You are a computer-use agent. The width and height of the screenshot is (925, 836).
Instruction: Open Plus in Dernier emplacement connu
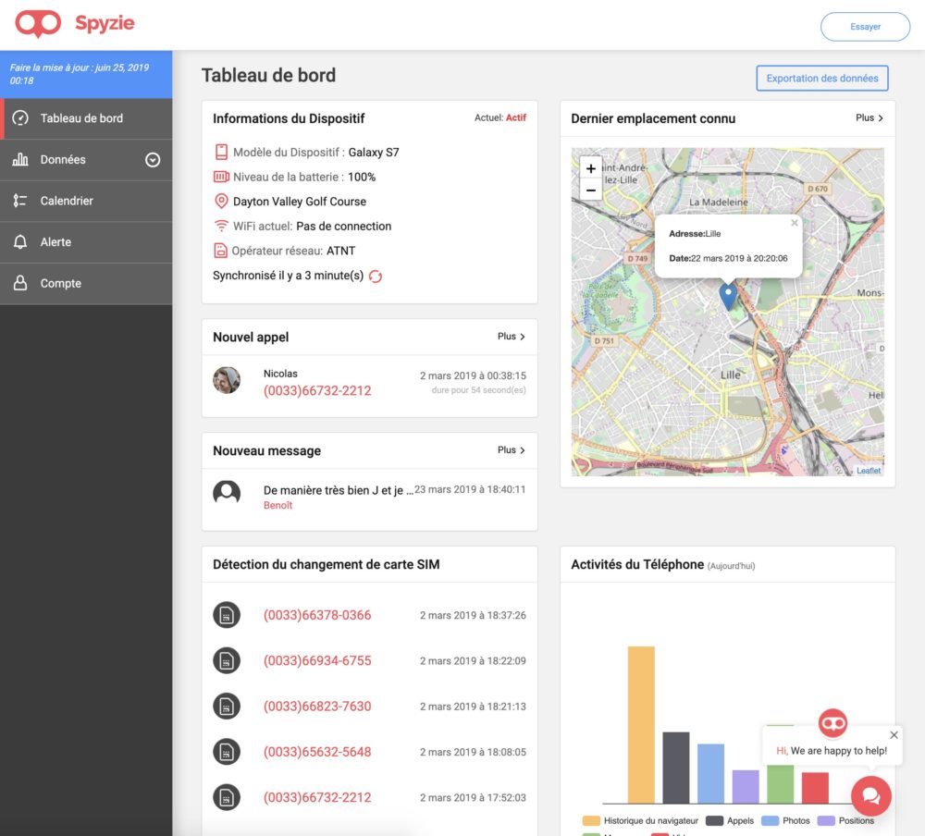(869, 118)
